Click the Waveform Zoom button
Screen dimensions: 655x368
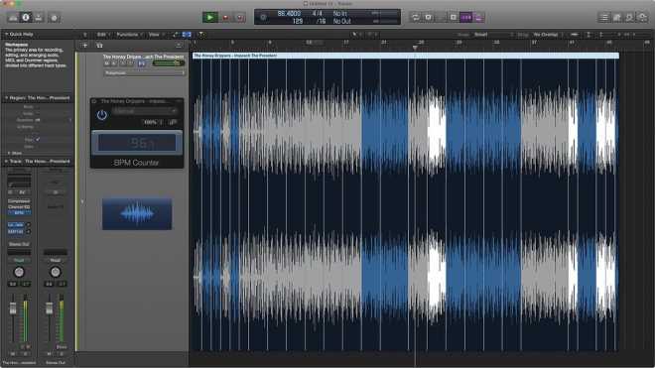(x=575, y=35)
